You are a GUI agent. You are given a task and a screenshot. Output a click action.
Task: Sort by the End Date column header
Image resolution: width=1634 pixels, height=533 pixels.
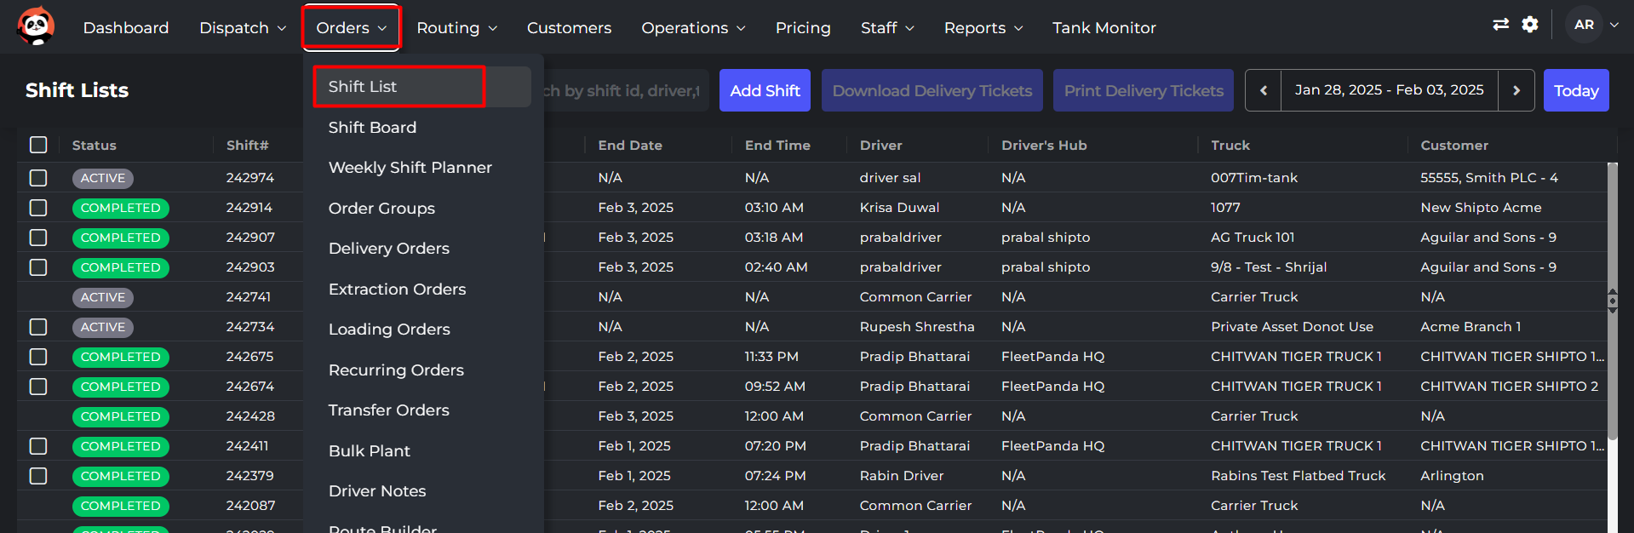click(629, 146)
